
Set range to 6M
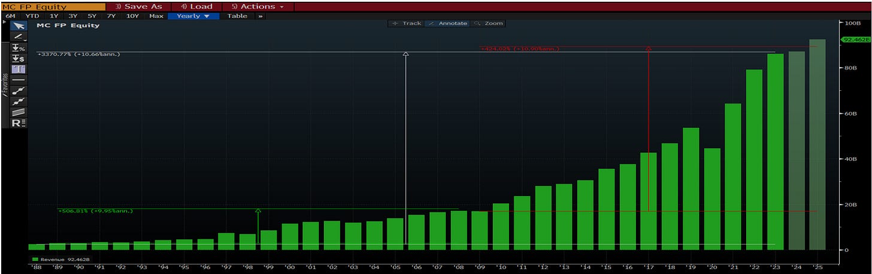(x=10, y=16)
